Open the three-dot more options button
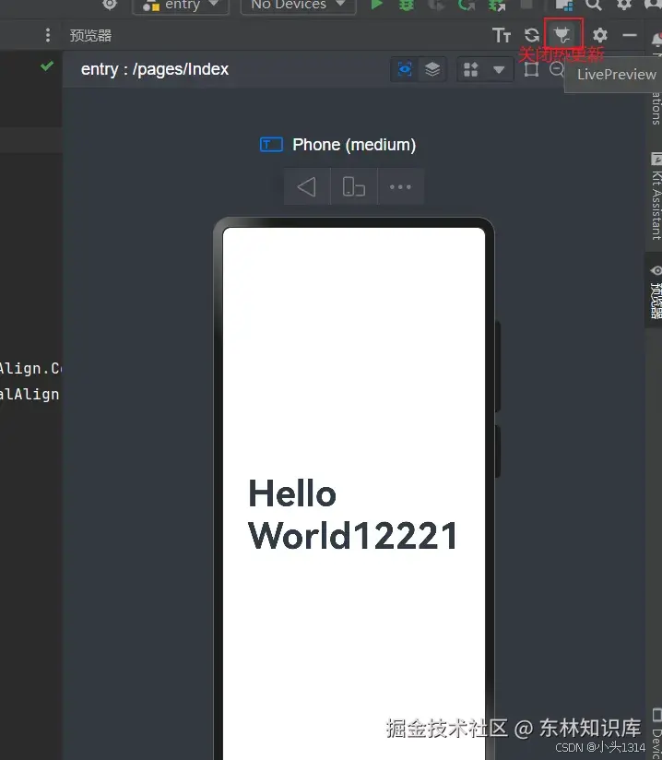Viewport: 662px width, 760px height. (x=401, y=186)
